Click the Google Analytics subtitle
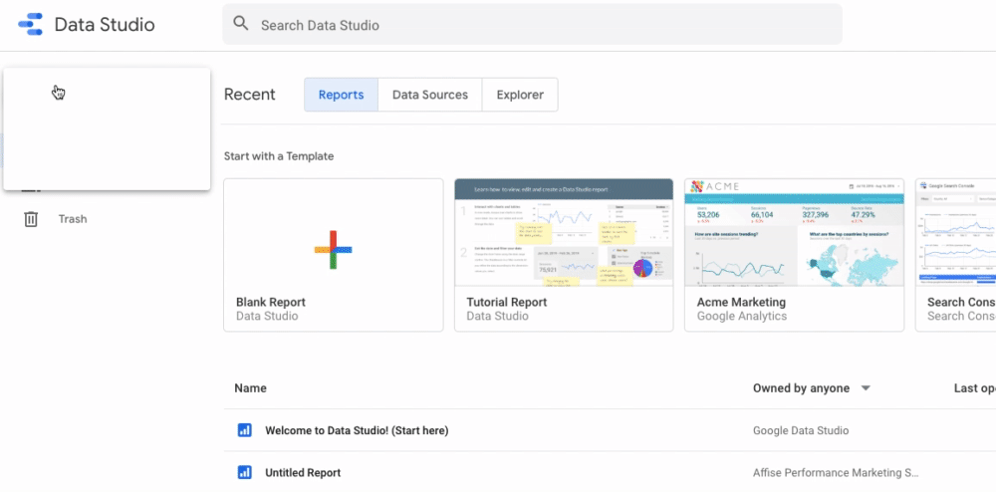Viewport: 996px width, 492px height. (x=742, y=316)
